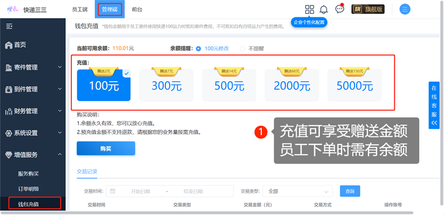444x215 pixels.
Task: Click the 购买说明 heading text
Action: (88, 115)
